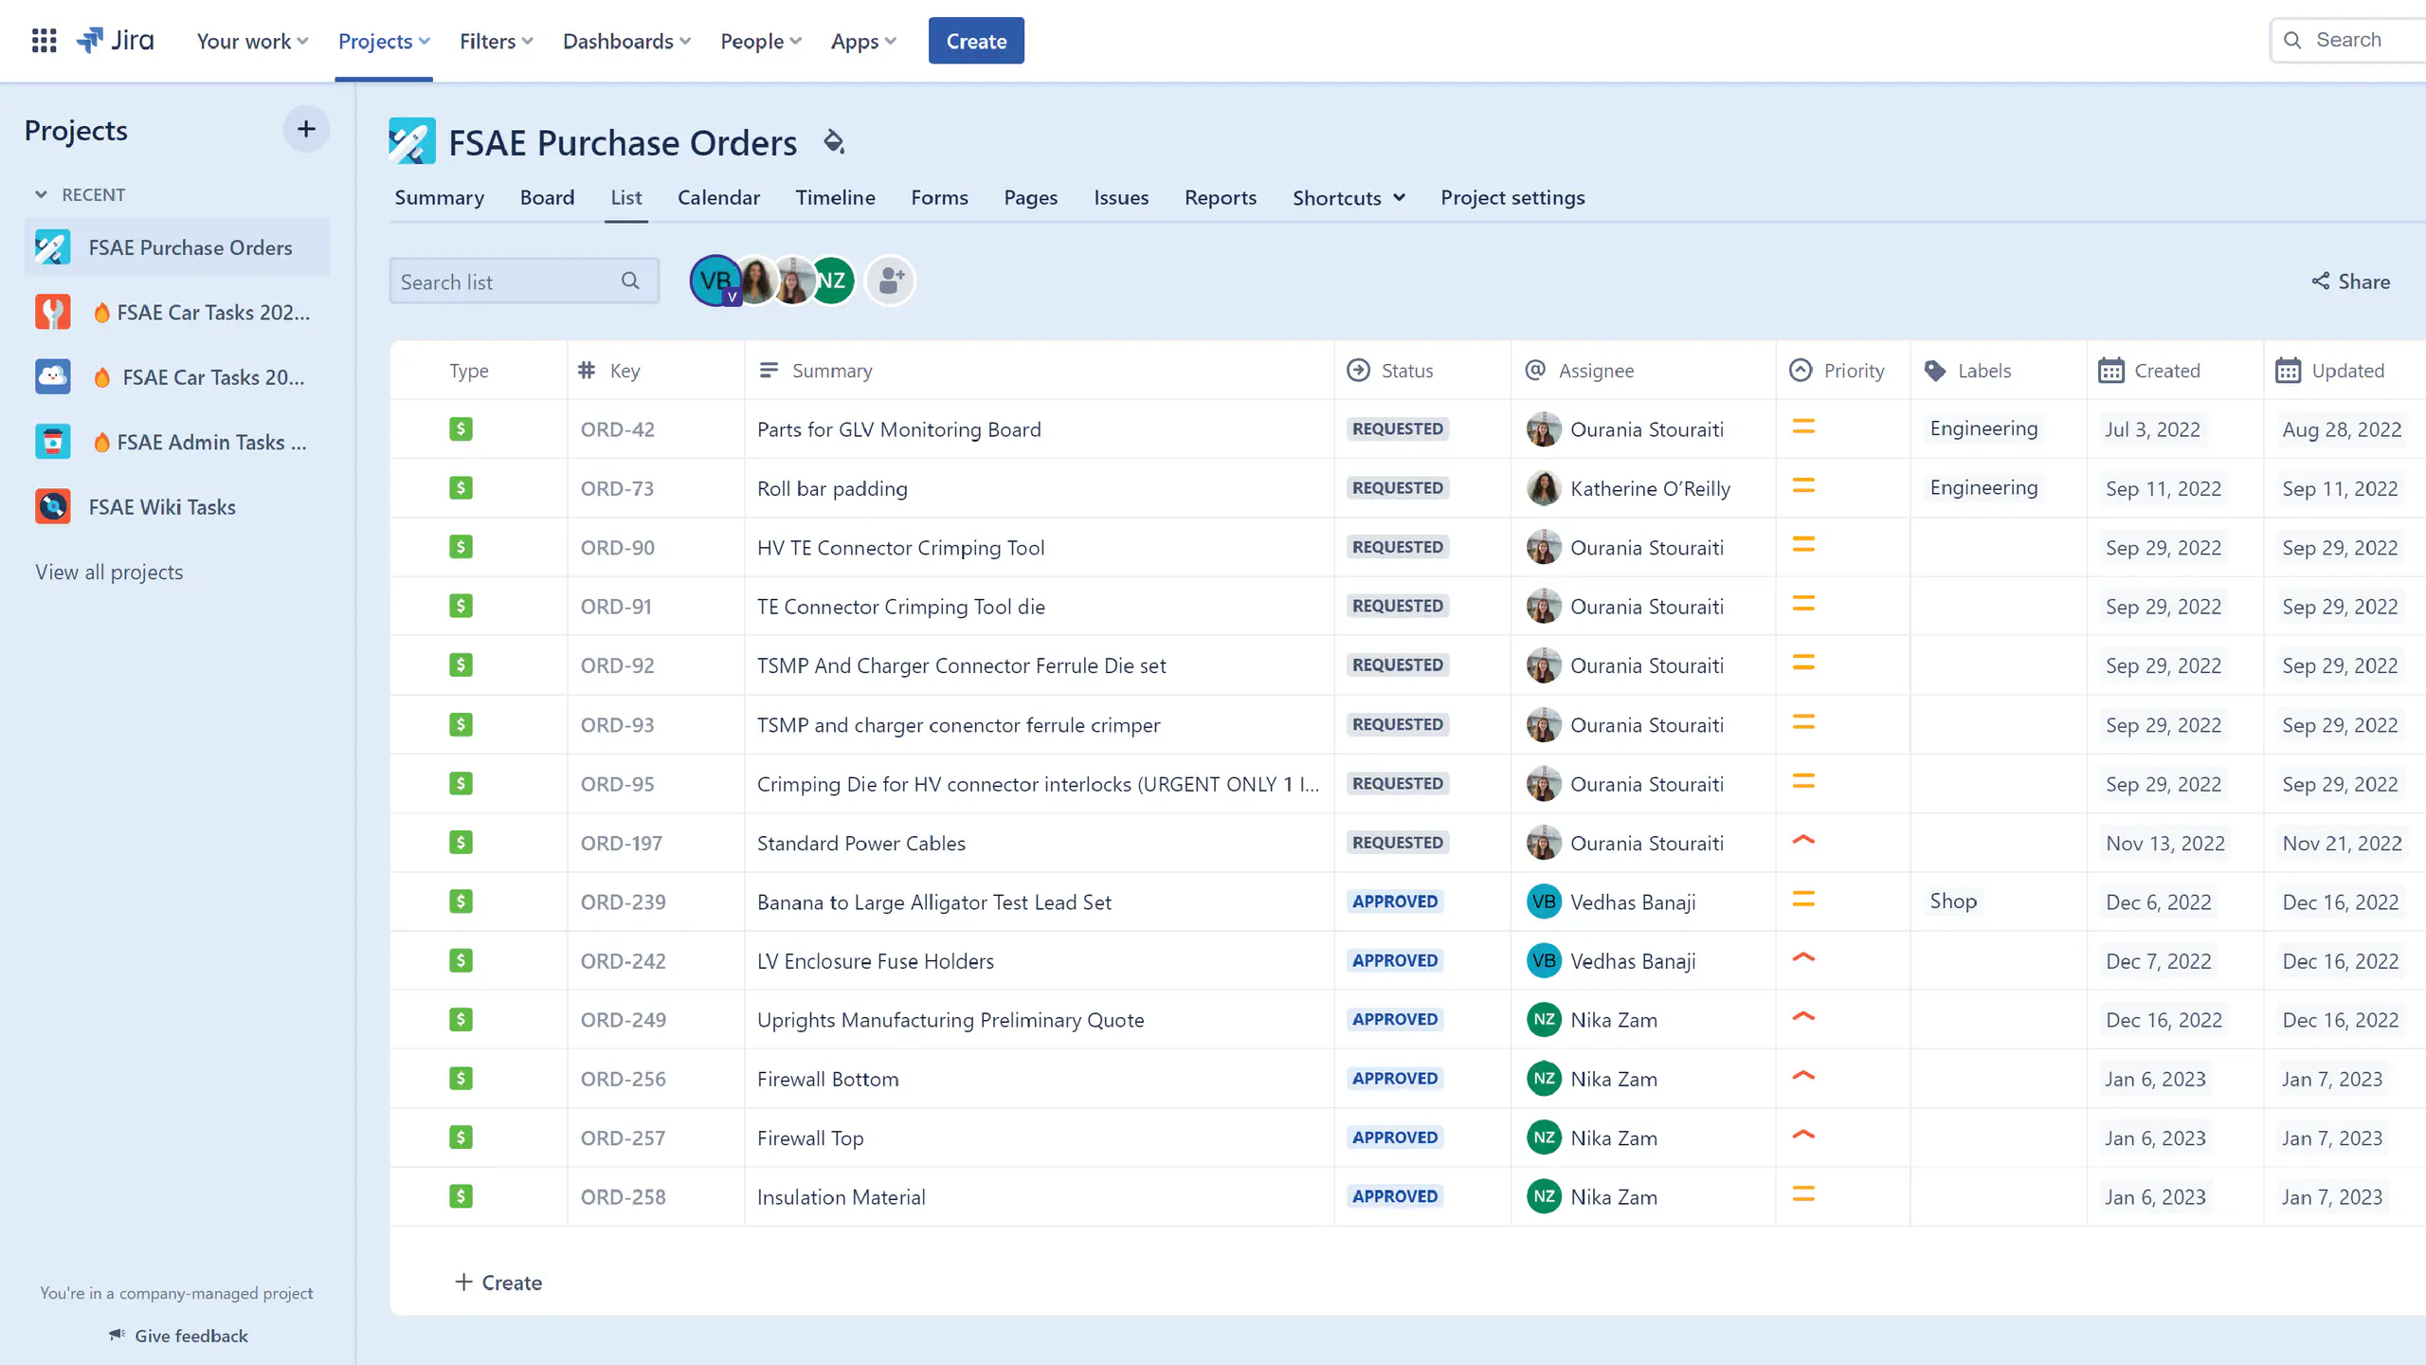
Task: Click the global Search field
Action: pos(2348,40)
